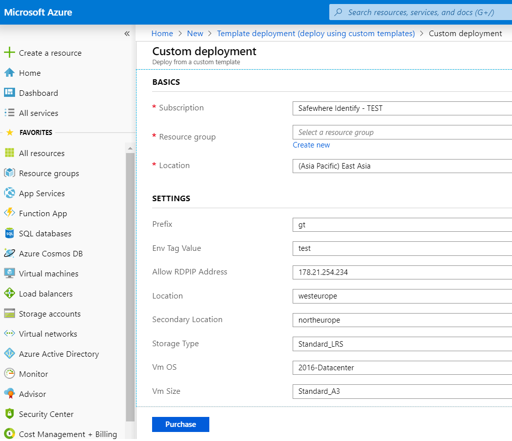Click the App Services globe icon

point(10,193)
